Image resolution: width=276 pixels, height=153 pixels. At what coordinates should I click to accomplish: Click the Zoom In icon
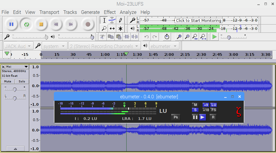click(x=179, y=37)
